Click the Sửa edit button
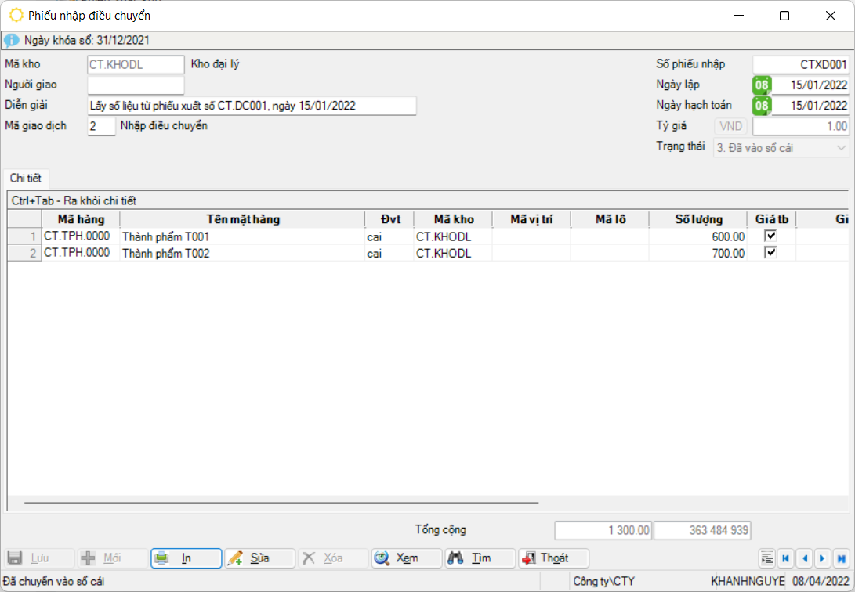 pyautogui.click(x=259, y=558)
